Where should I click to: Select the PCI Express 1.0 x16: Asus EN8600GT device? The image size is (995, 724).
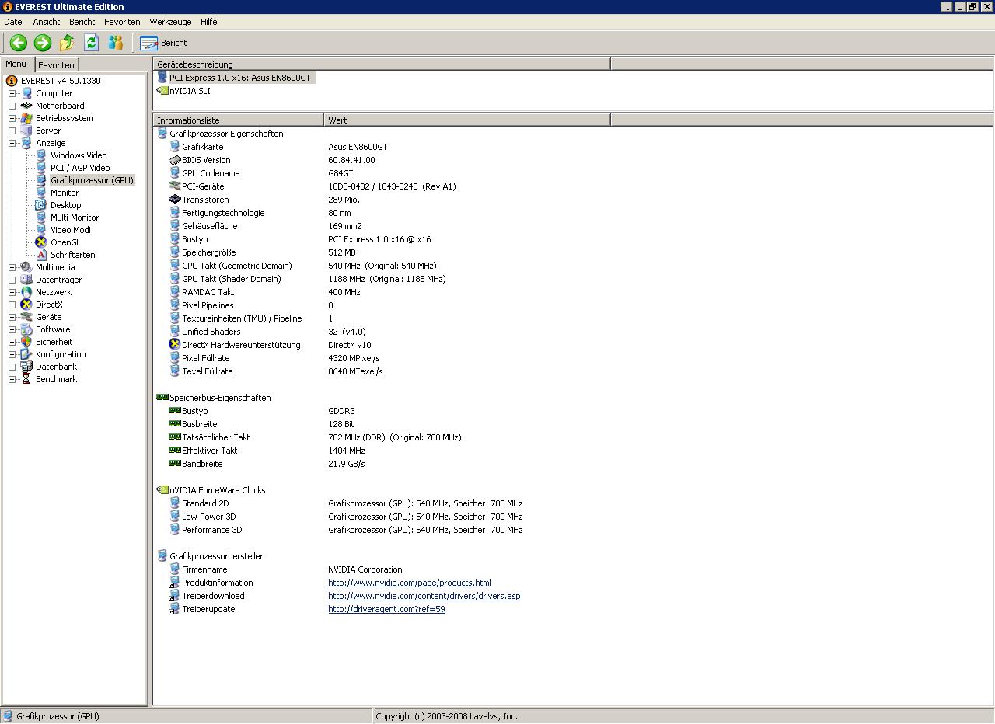(x=240, y=78)
